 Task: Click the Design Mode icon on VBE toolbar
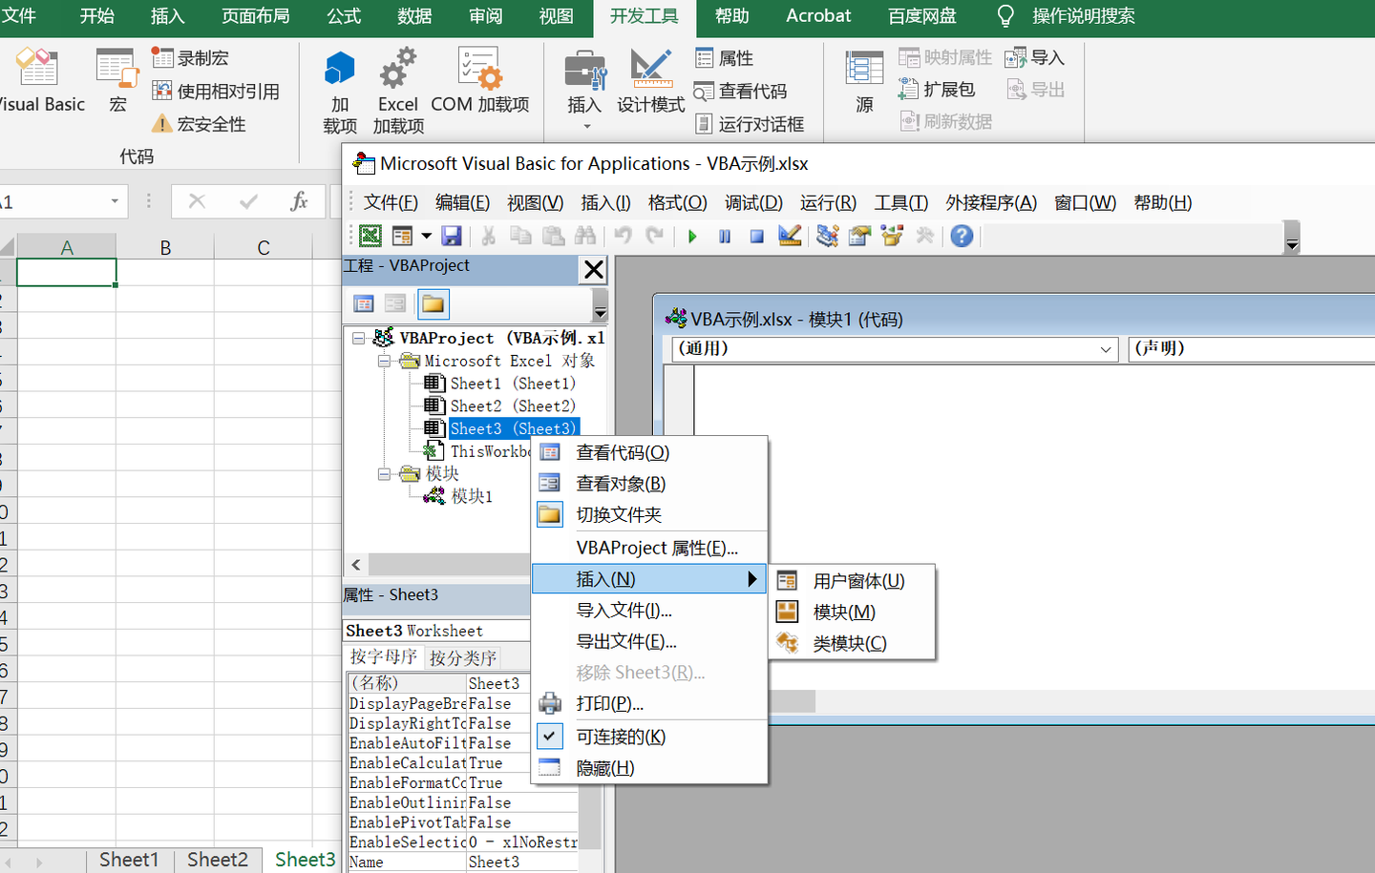click(789, 236)
